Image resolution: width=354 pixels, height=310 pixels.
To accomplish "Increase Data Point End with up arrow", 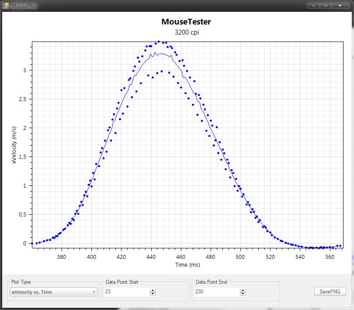I will tap(243, 290).
